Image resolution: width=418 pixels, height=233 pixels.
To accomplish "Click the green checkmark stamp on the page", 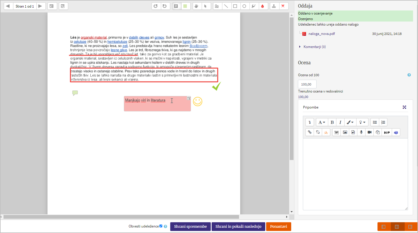I will pos(216,86).
